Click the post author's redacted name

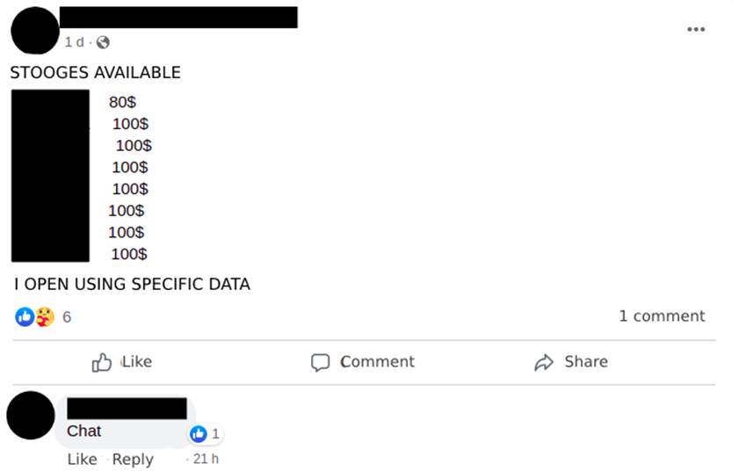click(x=178, y=18)
